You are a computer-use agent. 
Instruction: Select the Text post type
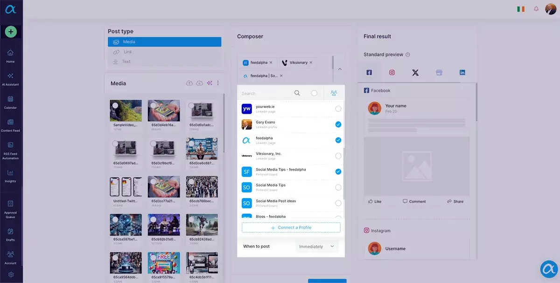point(164,62)
